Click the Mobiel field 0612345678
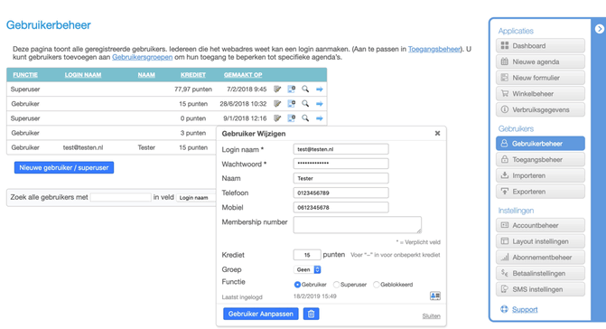The width and height of the screenshot is (606, 329). (340, 208)
